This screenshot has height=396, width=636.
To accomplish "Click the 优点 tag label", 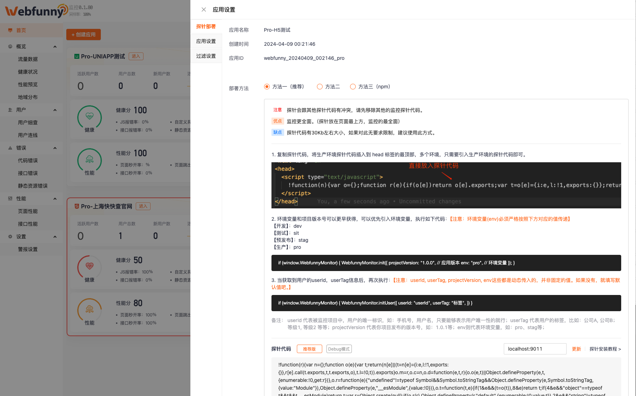I will 277,121.
